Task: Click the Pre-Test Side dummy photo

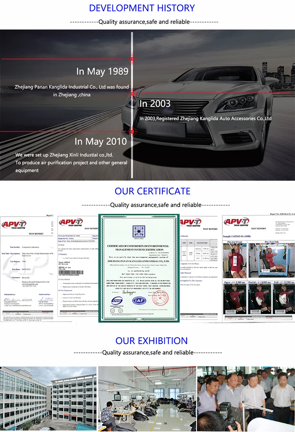Action: [271, 261]
